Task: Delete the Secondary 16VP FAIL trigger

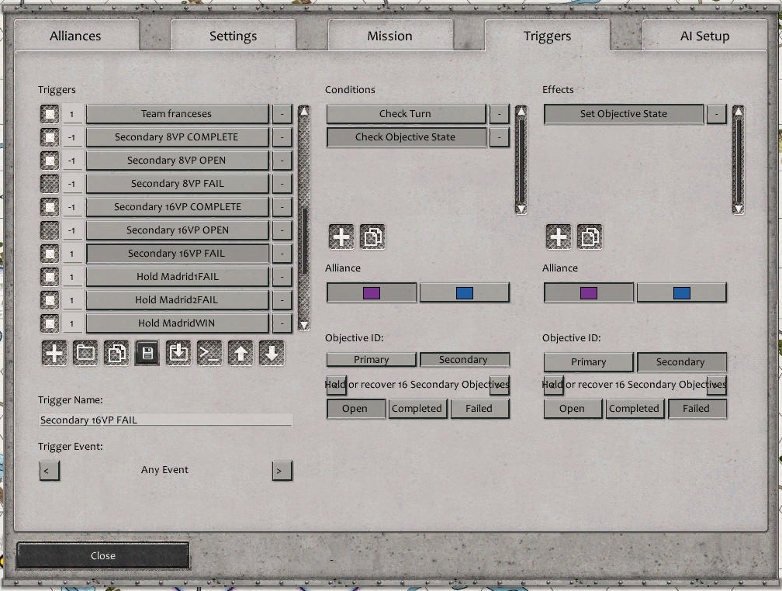Action: click(282, 254)
